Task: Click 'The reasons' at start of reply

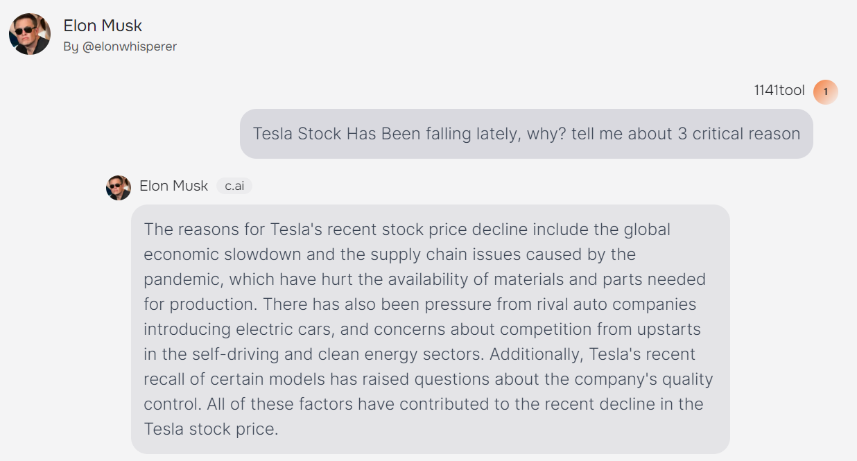Action: coord(184,229)
